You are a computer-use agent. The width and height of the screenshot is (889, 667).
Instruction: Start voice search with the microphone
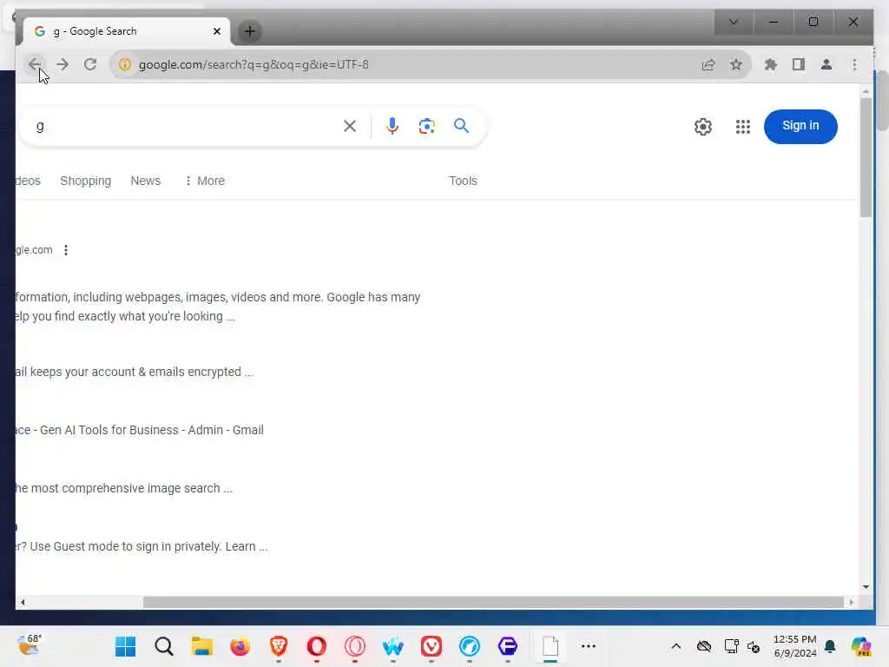392,126
